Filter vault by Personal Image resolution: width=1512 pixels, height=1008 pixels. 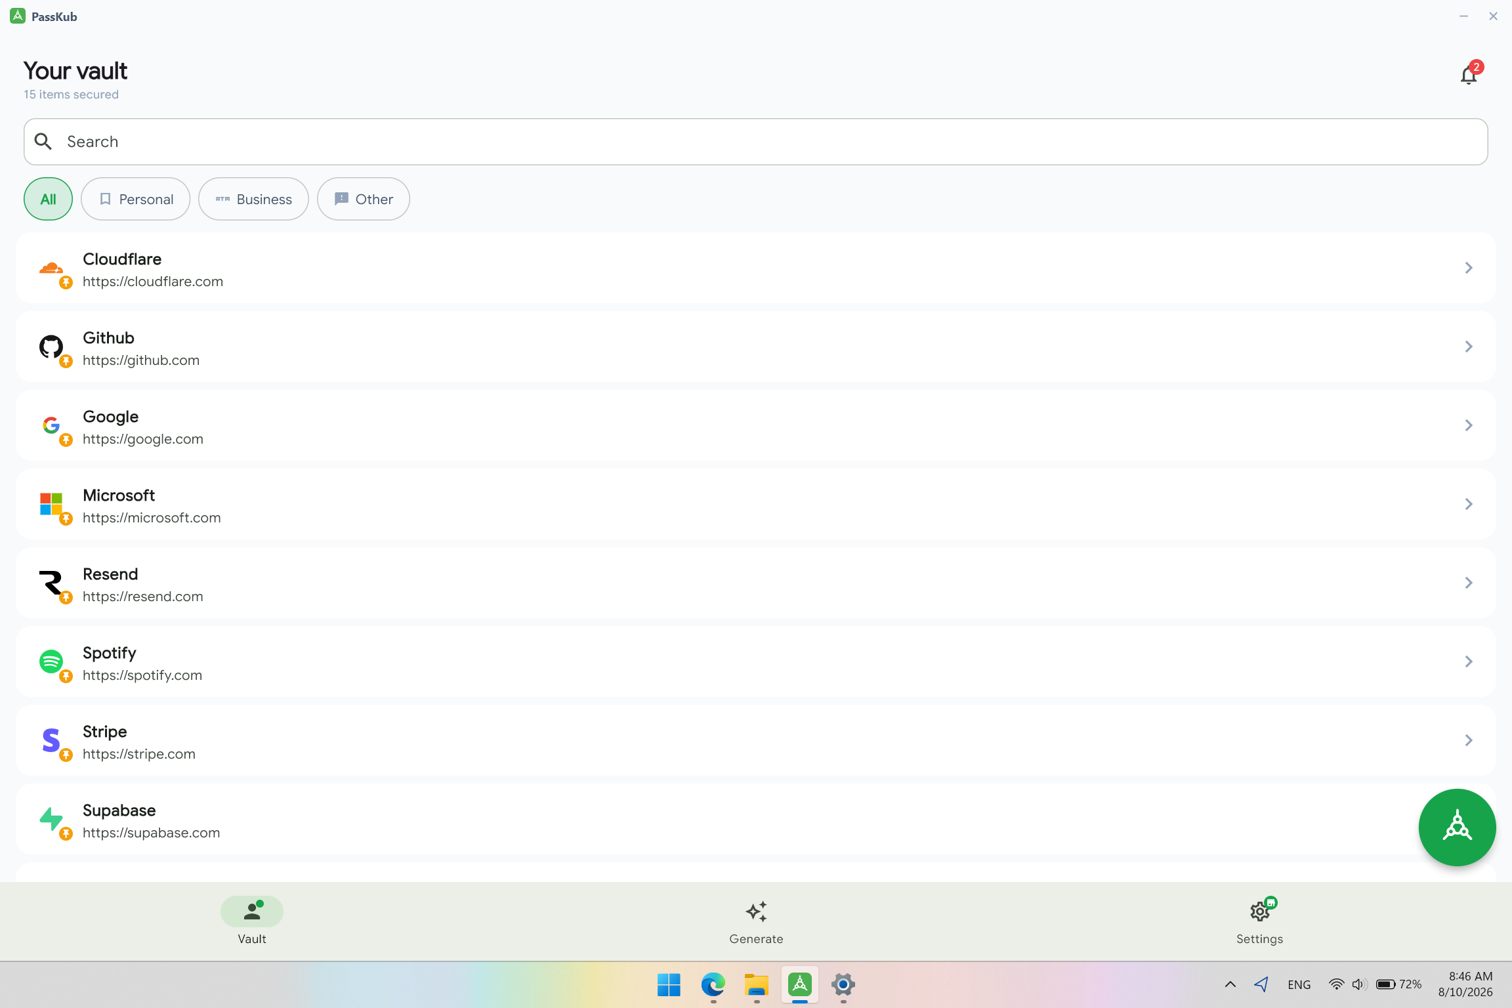[x=136, y=199]
